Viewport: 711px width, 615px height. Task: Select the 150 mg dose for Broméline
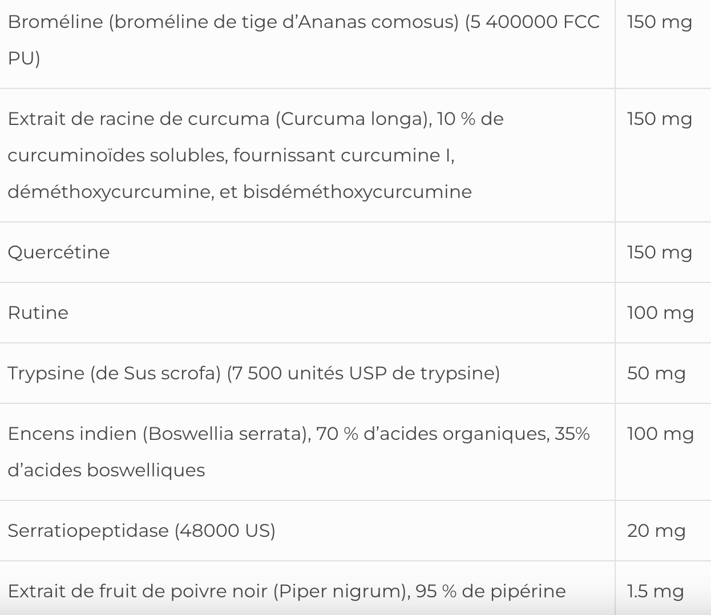659,22
